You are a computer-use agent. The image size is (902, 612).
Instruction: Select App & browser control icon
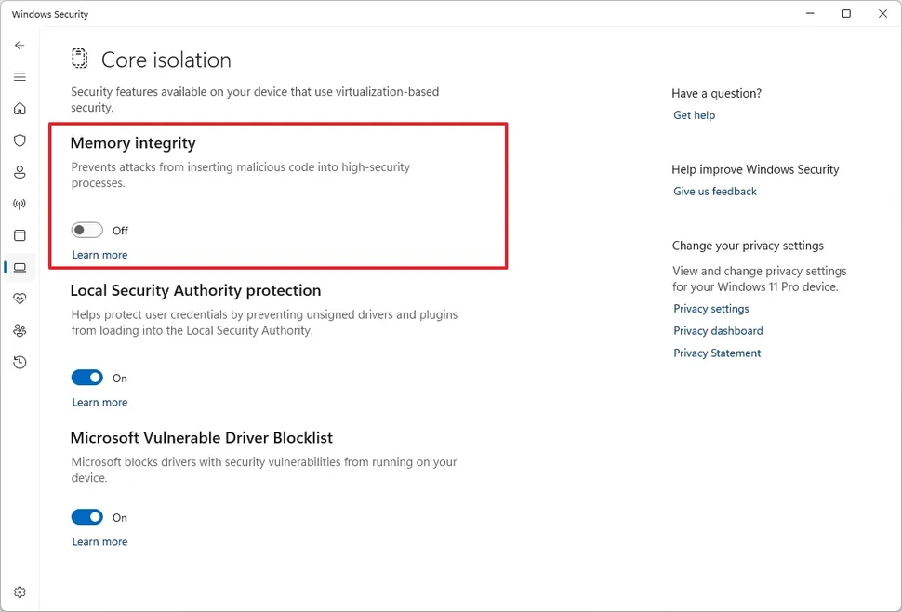click(x=20, y=235)
